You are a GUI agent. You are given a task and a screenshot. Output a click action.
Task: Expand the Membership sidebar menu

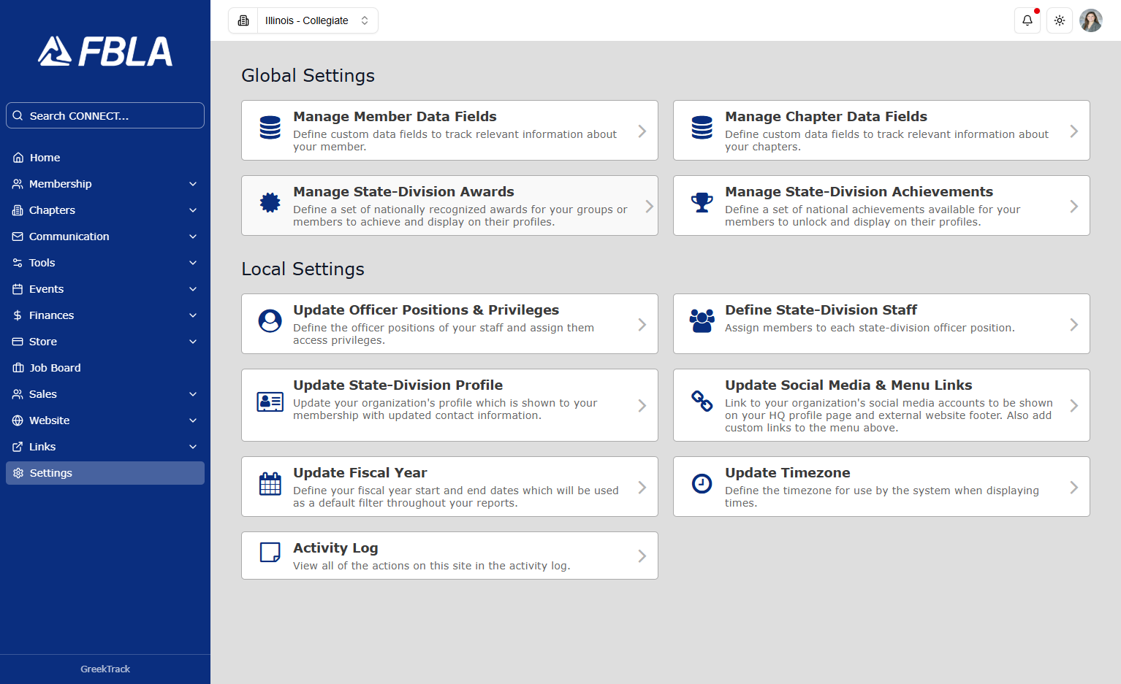point(105,184)
